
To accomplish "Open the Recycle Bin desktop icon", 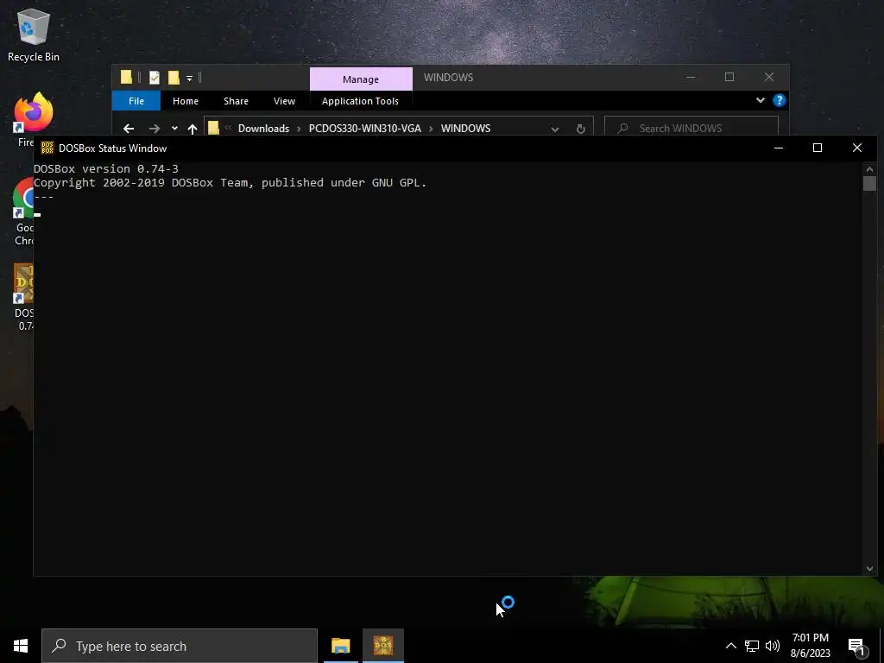I will click(x=34, y=35).
